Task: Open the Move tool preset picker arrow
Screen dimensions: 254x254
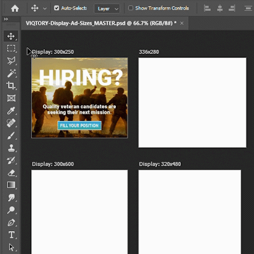Action: coord(45,9)
